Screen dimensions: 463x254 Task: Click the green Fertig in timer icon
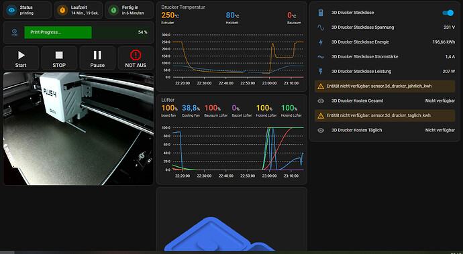(113, 10)
